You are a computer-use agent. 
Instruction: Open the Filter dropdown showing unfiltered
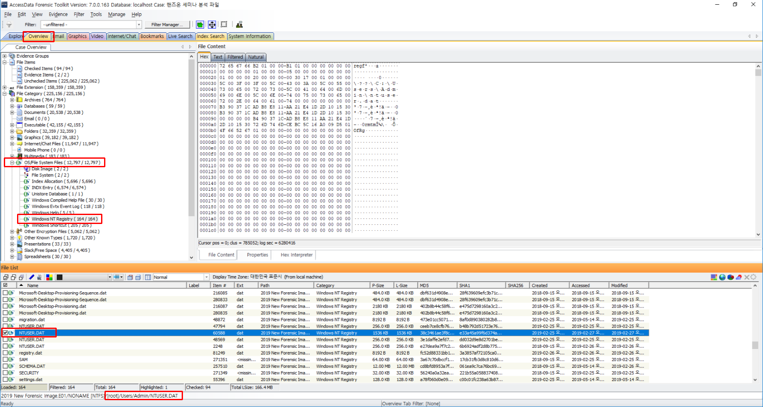point(139,25)
